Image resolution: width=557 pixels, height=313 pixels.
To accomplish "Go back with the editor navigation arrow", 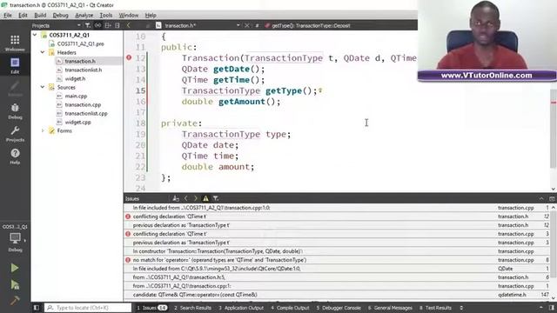I will 129,25.
